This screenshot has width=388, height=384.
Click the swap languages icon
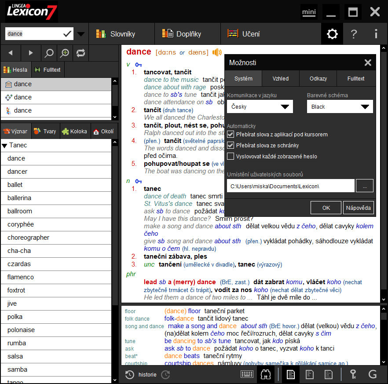(x=81, y=53)
